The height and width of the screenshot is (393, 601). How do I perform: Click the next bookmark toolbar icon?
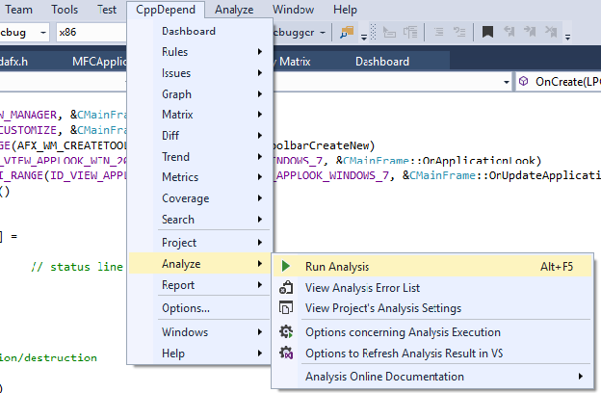[x=530, y=32]
